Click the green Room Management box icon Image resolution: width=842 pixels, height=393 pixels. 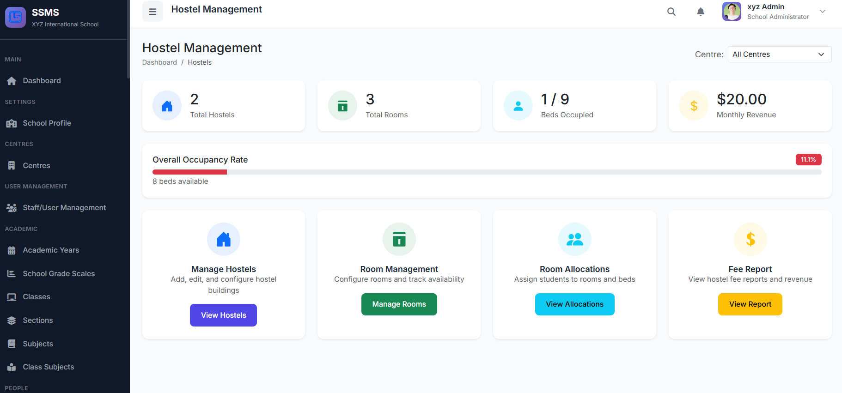point(399,239)
